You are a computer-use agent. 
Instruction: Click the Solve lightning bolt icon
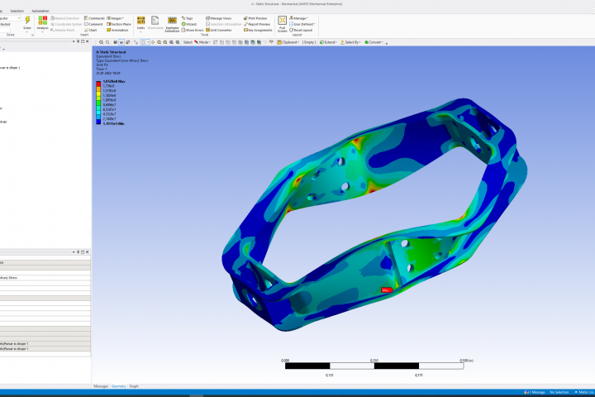point(27,21)
